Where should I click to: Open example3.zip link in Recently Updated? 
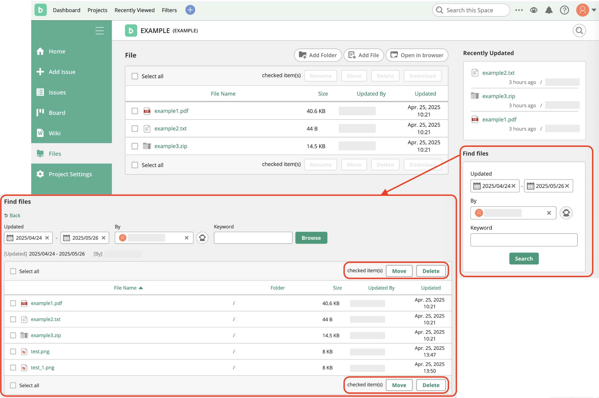click(x=499, y=96)
